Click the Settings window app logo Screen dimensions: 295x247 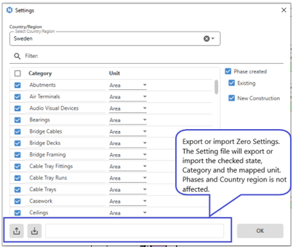coord(9,10)
